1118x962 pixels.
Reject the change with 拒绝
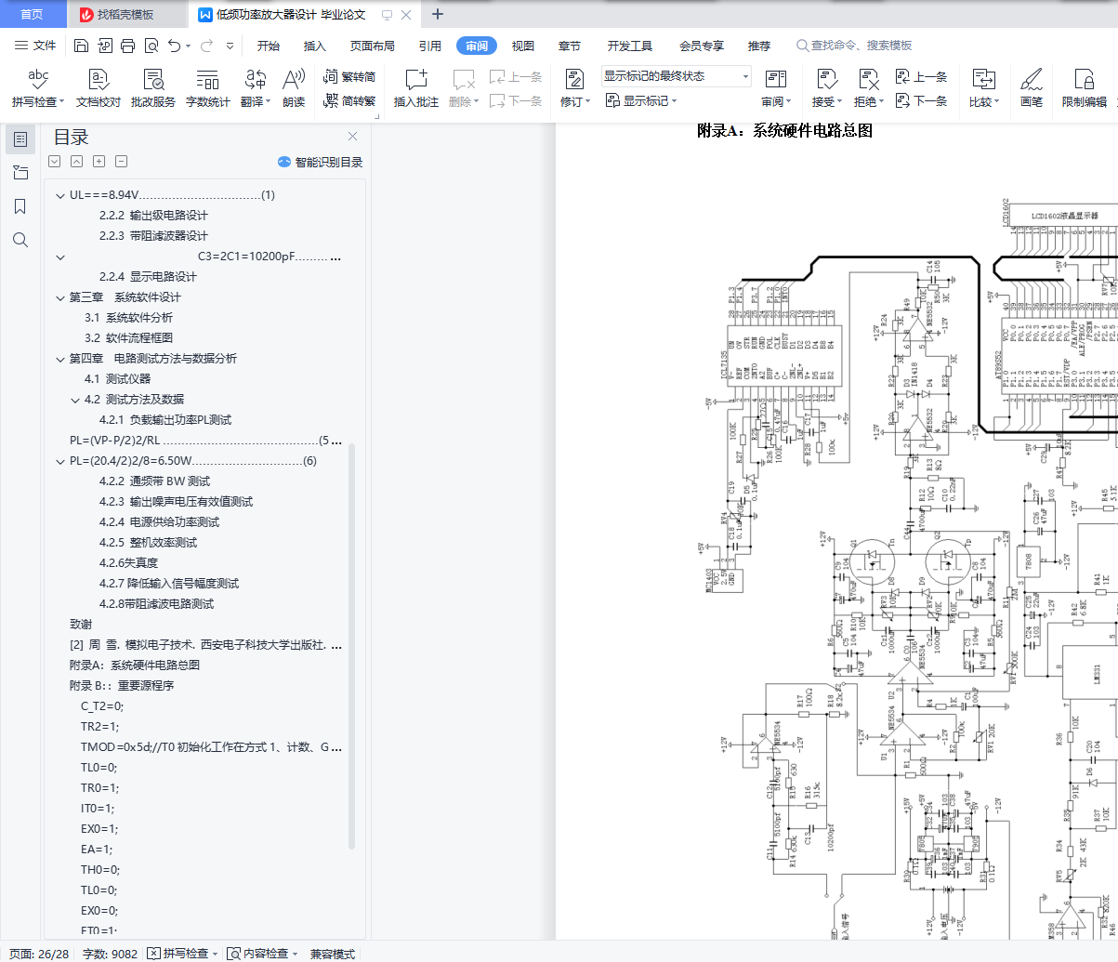[x=868, y=88]
